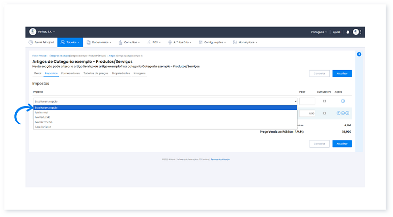
Task: Click the user avatar icon
Action: (355, 32)
